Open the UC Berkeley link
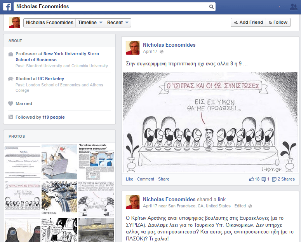Image resolution: width=301 pixels, height=242 pixels. point(51,79)
